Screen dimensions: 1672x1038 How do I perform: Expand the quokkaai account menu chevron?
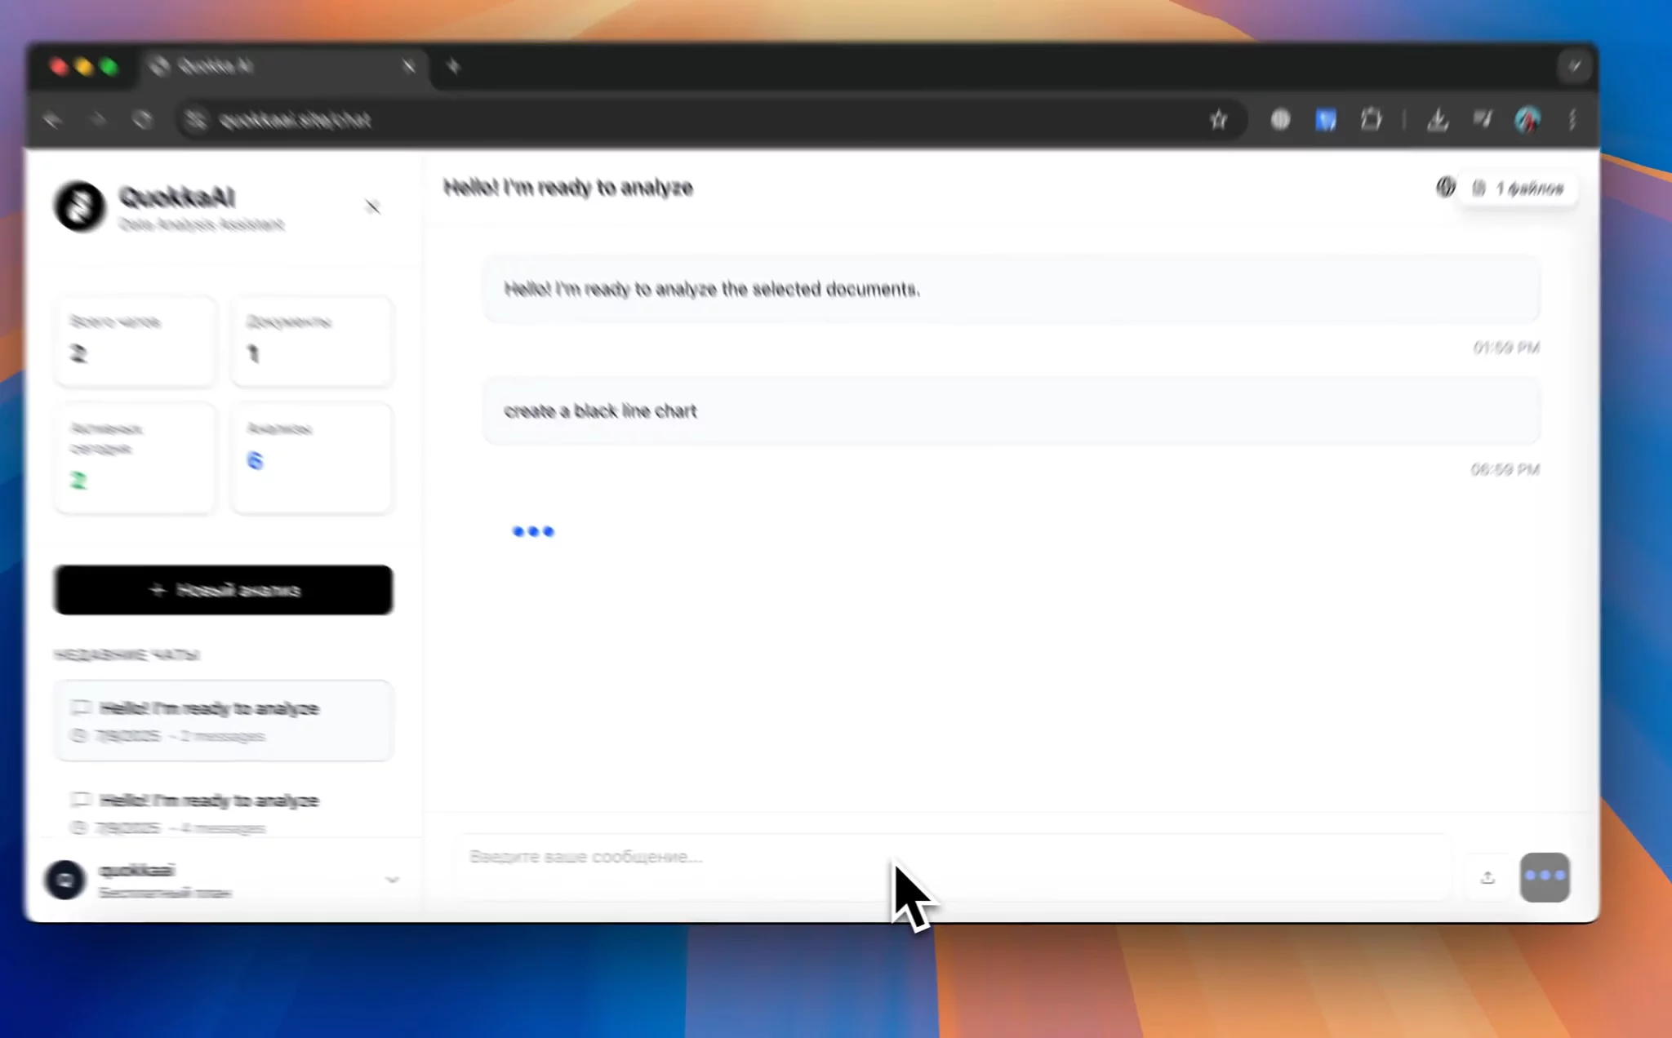392,880
